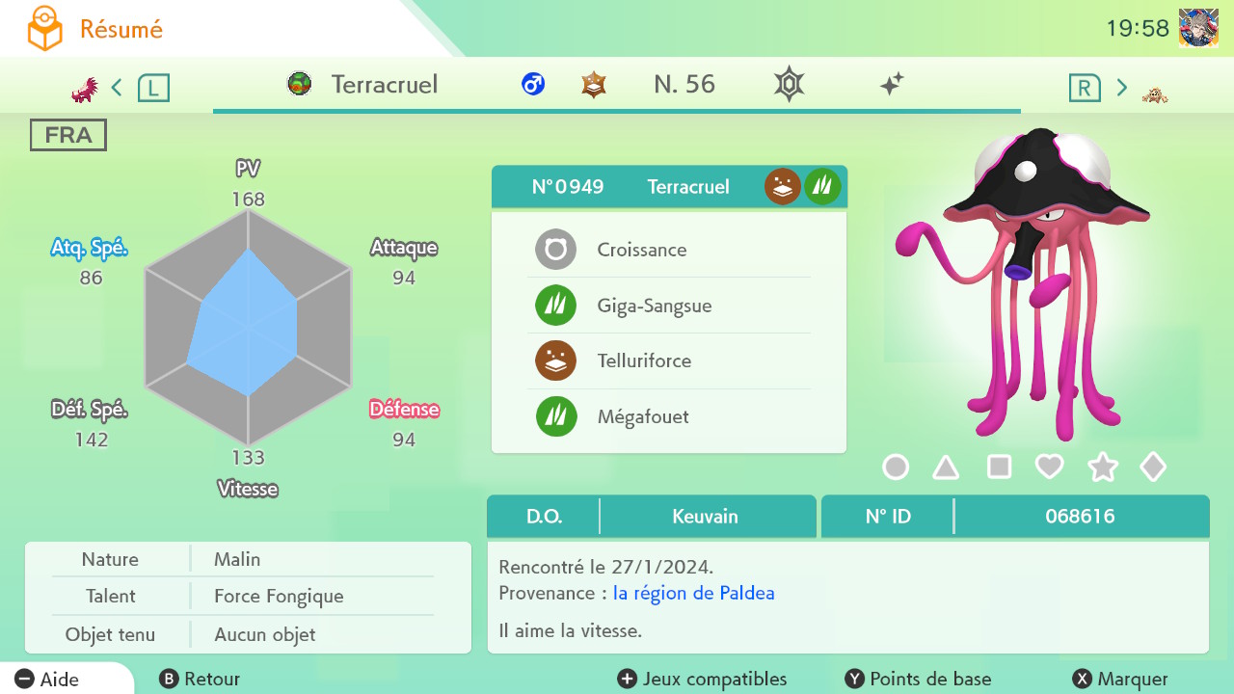1234x694 pixels.
Task: Tap the L shoulder button icon
Action: point(153,89)
